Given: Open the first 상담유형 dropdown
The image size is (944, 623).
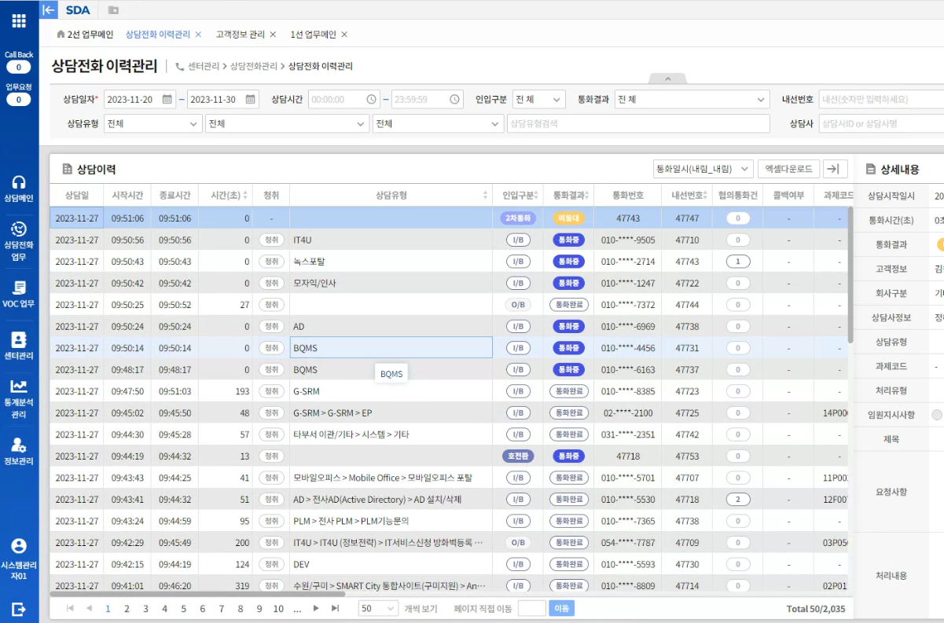Looking at the screenshot, I should [x=153, y=123].
